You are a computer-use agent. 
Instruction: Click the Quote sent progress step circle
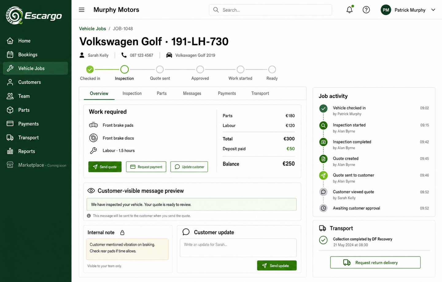(160, 70)
